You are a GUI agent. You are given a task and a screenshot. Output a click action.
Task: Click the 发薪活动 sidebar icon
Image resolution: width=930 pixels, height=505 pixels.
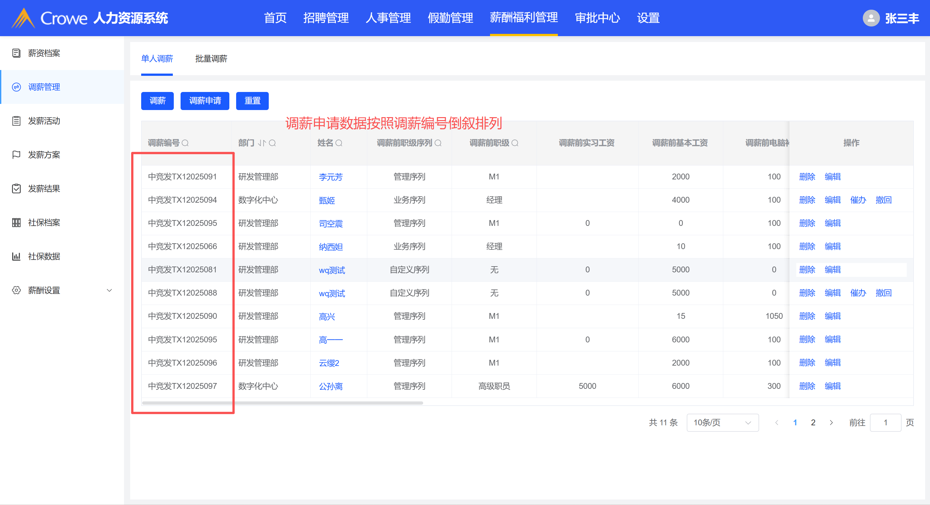click(x=16, y=121)
